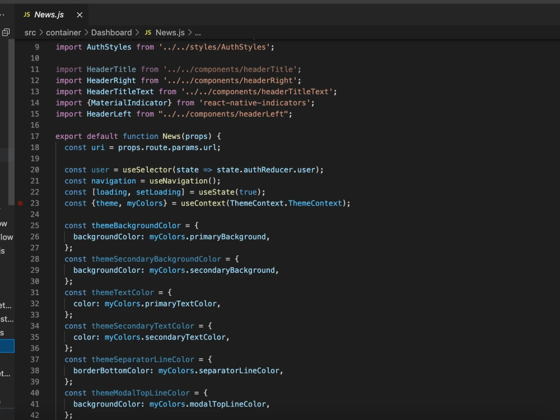Click 'modalTopLineColor' on line 41
The width and height of the screenshot is (560, 420).
(x=227, y=404)
